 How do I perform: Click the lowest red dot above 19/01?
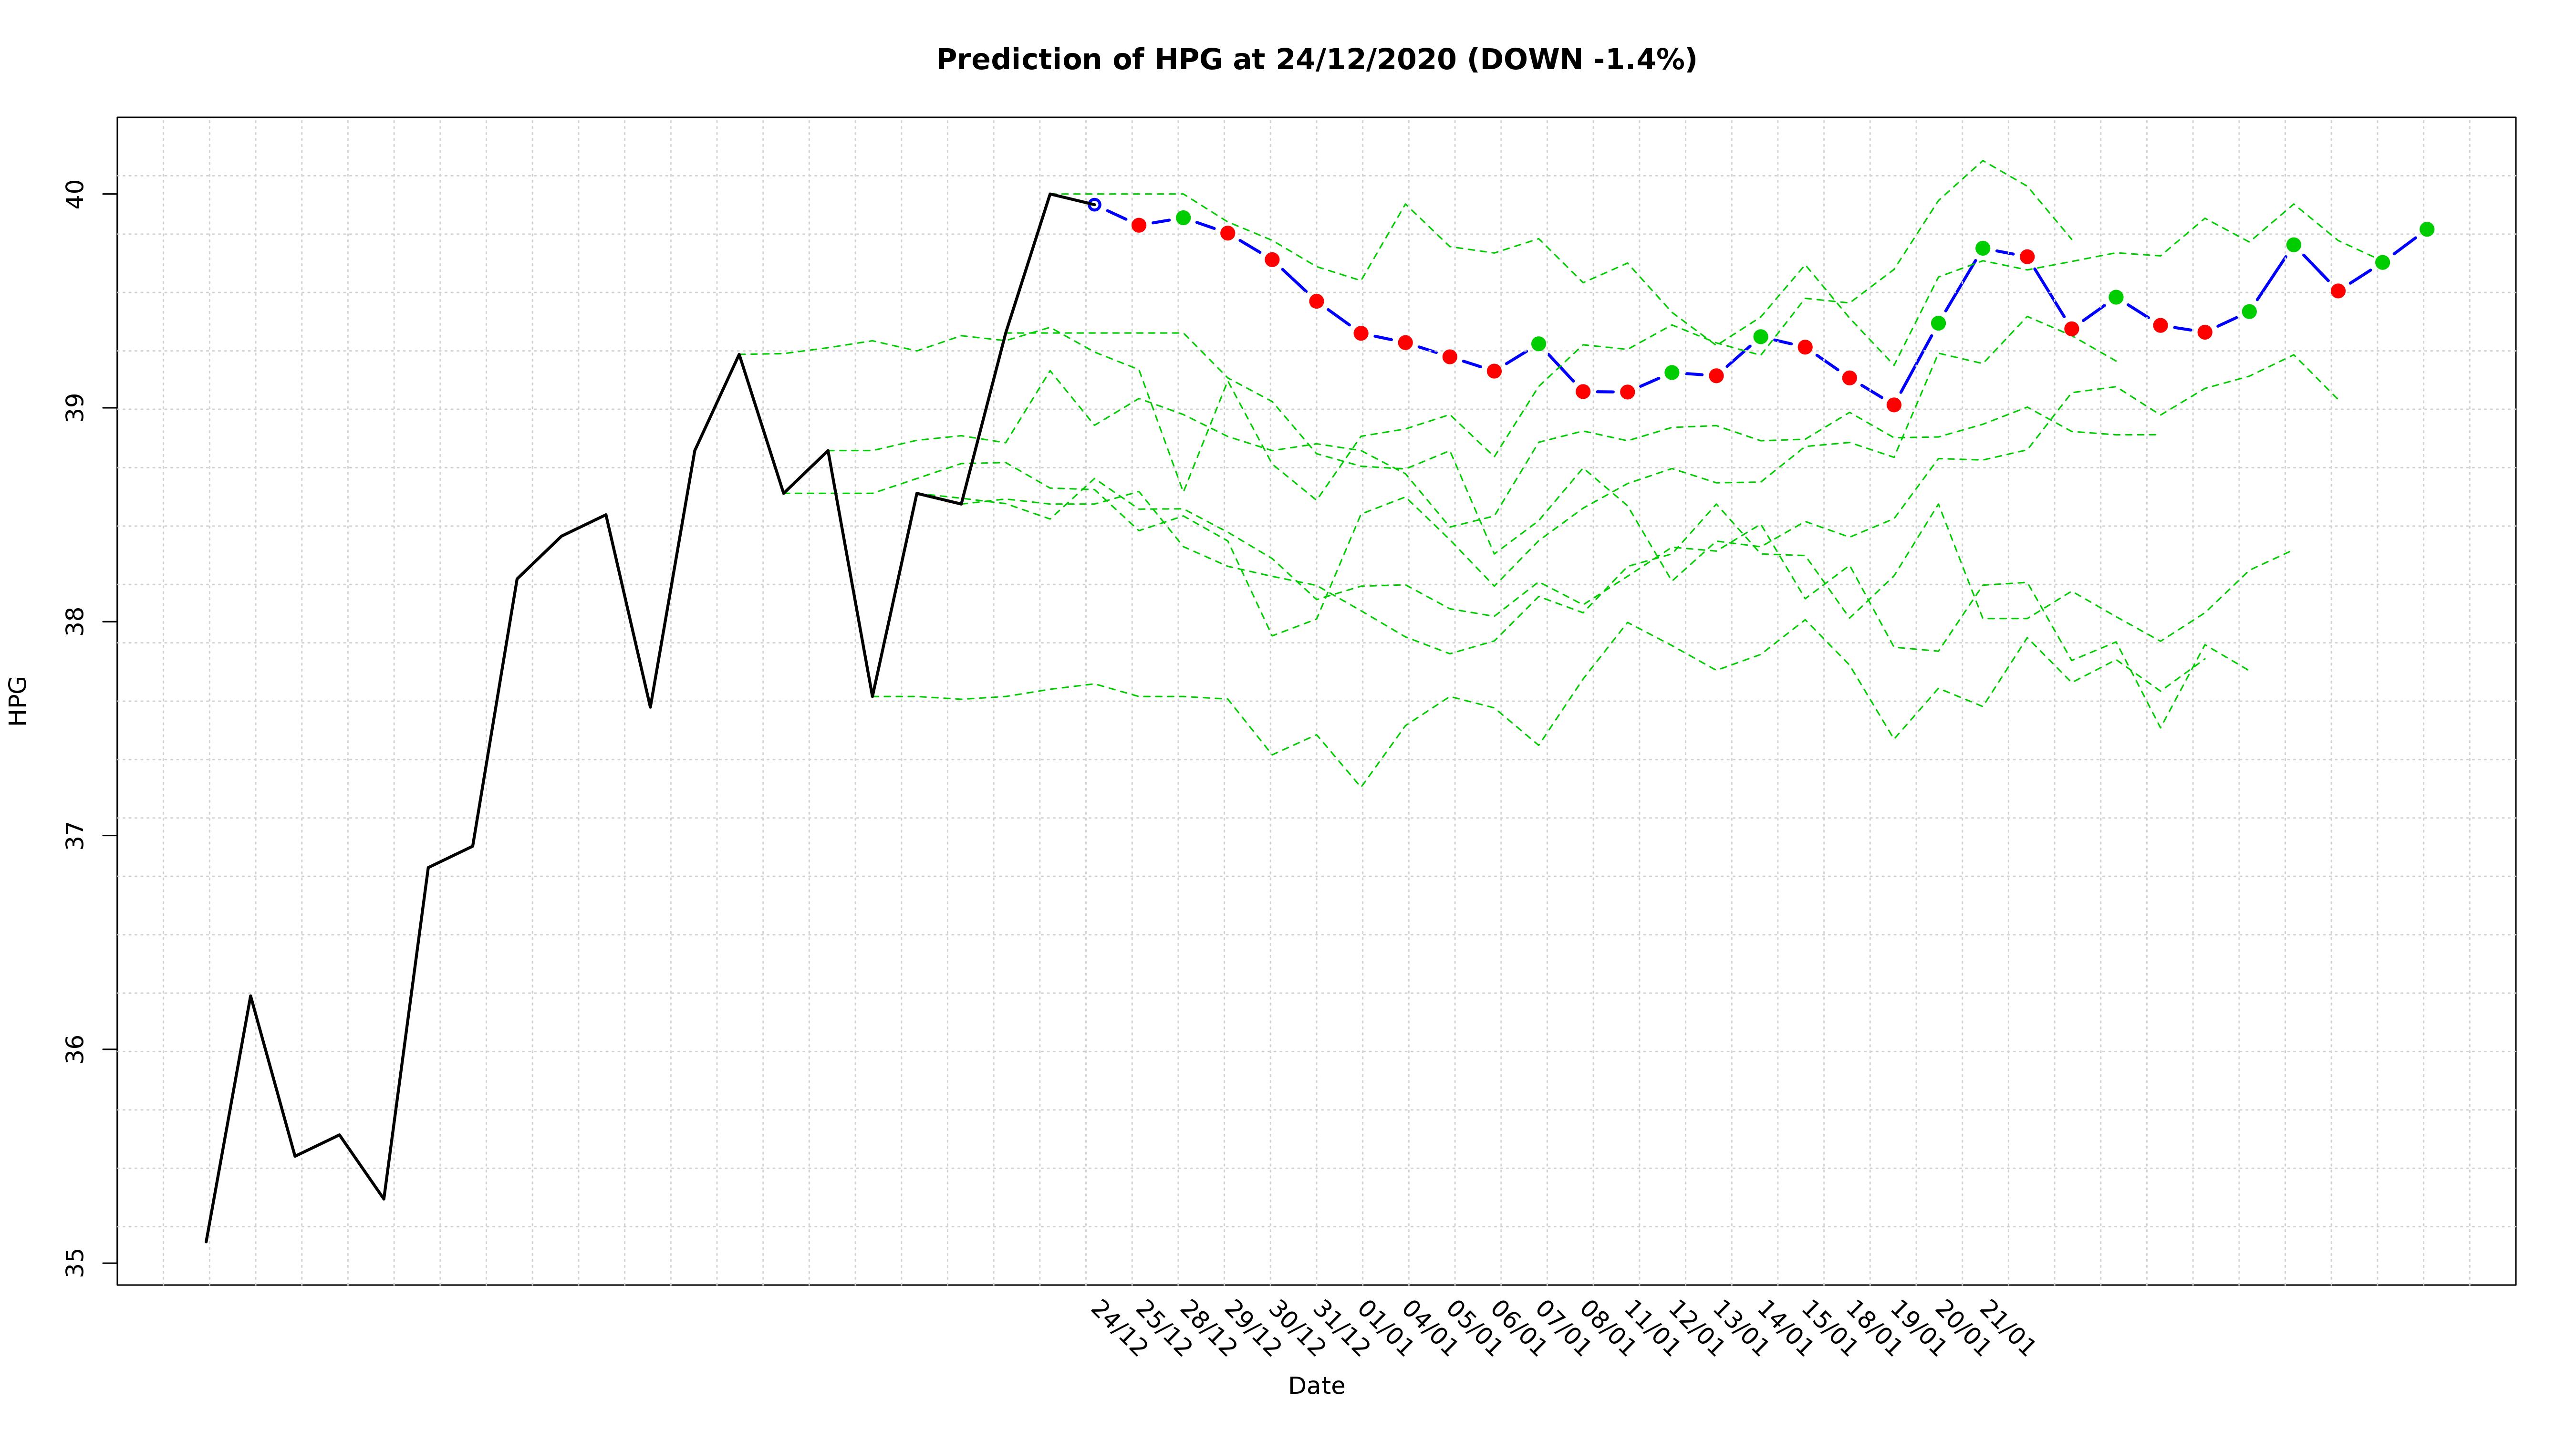coord(1893,405)
